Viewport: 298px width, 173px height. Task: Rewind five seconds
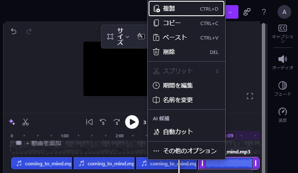(103, 122)
